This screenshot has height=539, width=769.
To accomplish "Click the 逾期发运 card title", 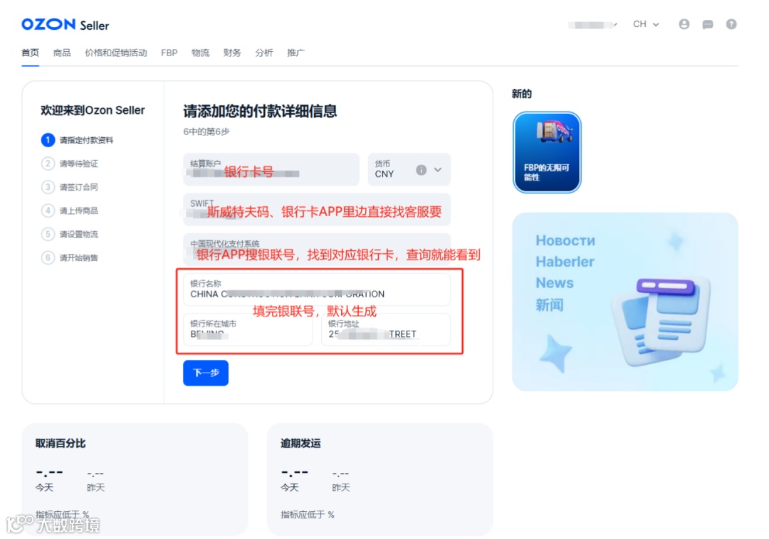I will [300, 444].
